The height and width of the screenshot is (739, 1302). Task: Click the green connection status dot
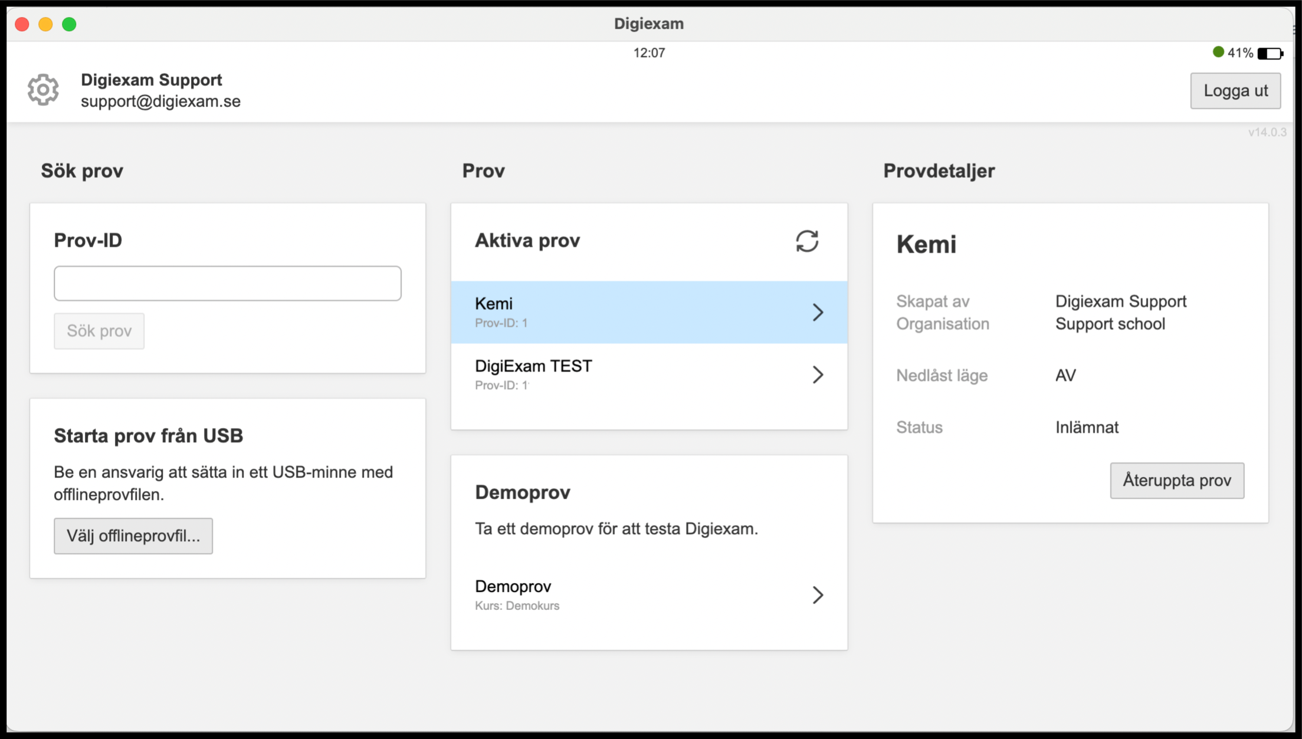(1218, 52)
